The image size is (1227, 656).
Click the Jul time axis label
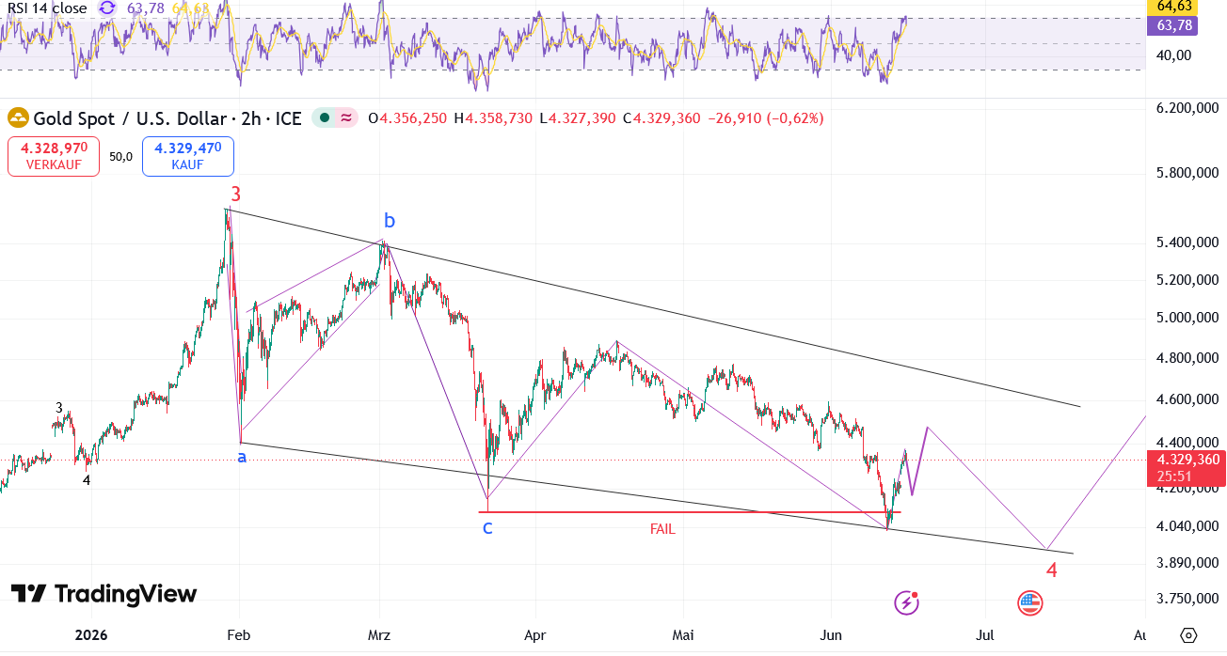tap(985, 635)
